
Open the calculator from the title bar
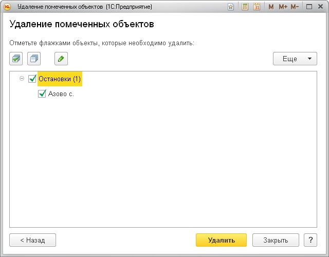point(245,7)
